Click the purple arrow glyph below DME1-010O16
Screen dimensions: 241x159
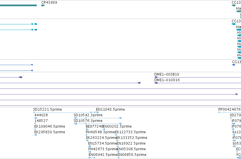click(x=156, y=83)
